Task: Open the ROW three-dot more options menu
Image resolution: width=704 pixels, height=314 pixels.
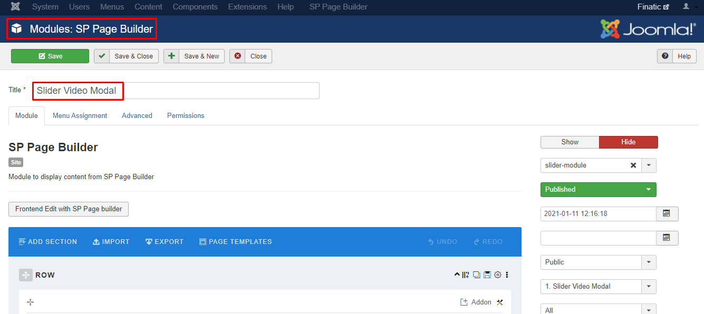Action: click(x=507, y=274)
